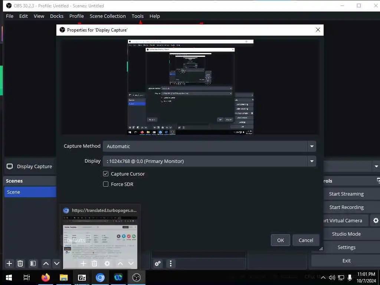Screen dimensions: 380x285
Task: Select the 'Scene' item in Scenes list
Action: point(30,192)
